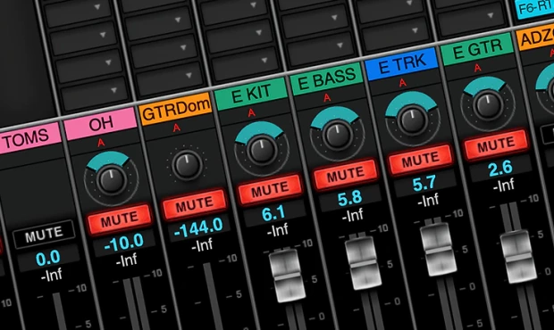Select the E GTR channel label
This screenshot has width=554, height=330.
(x=477, y=49)
